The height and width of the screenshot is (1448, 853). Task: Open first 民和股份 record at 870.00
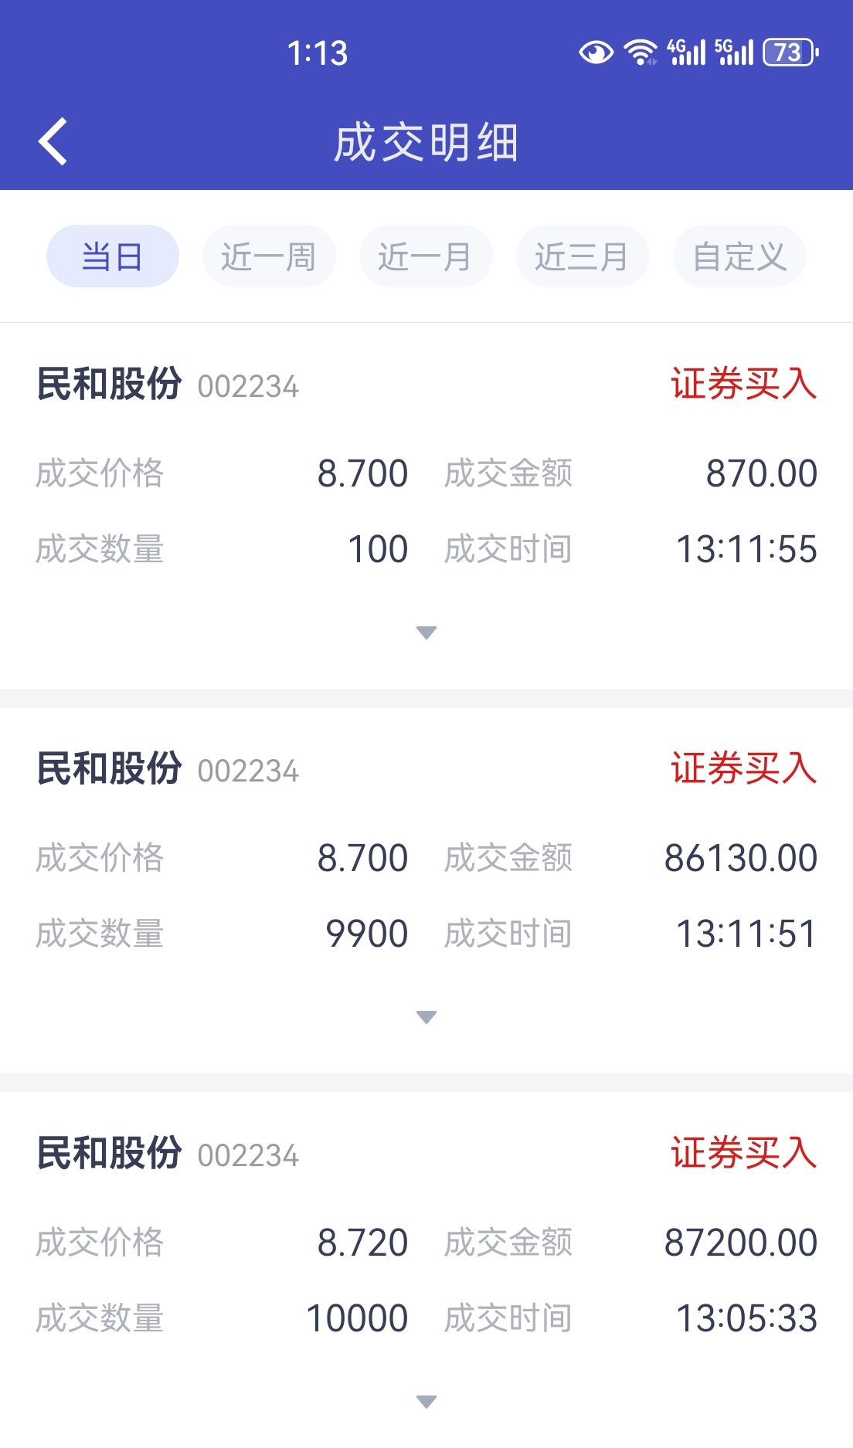pos(426,506)
